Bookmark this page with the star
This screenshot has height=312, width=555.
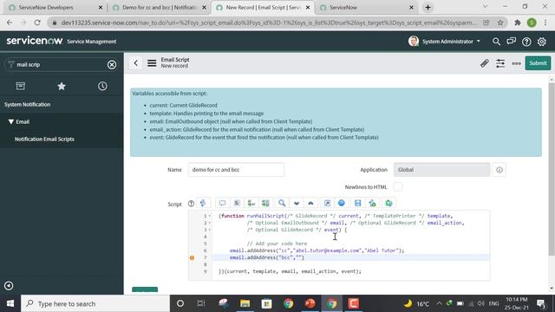(x=499, y=23)
